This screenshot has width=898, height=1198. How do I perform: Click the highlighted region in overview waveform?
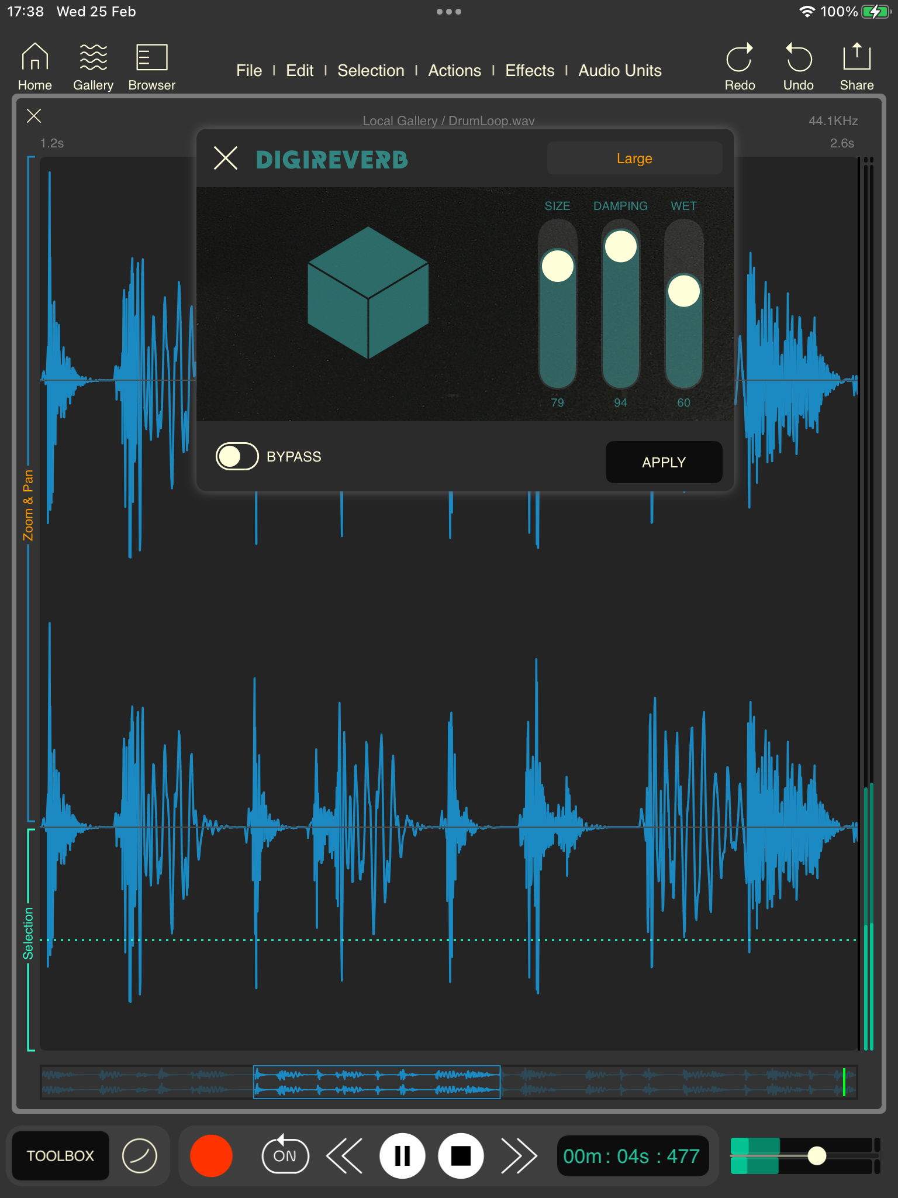377,1082
